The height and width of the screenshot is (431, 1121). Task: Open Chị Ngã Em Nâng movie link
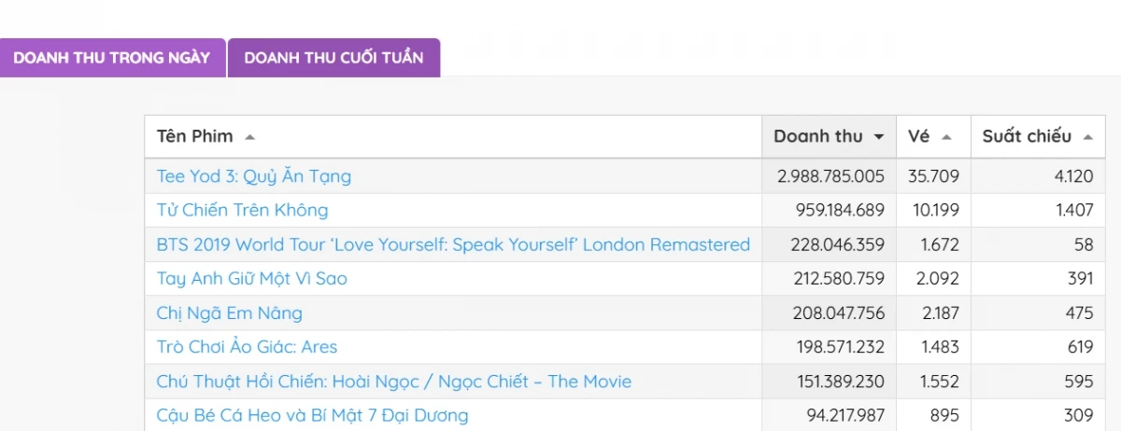(x=230, y=313)
